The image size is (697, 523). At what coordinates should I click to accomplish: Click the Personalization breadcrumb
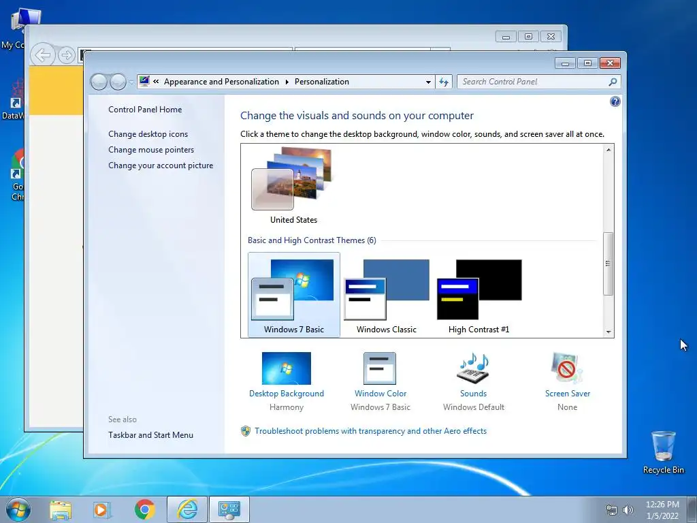click(x=322, y=82)
